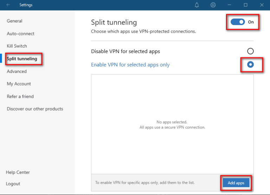270x195 pixels.
Task: Open the General settings tab
Action: point(14,21)
